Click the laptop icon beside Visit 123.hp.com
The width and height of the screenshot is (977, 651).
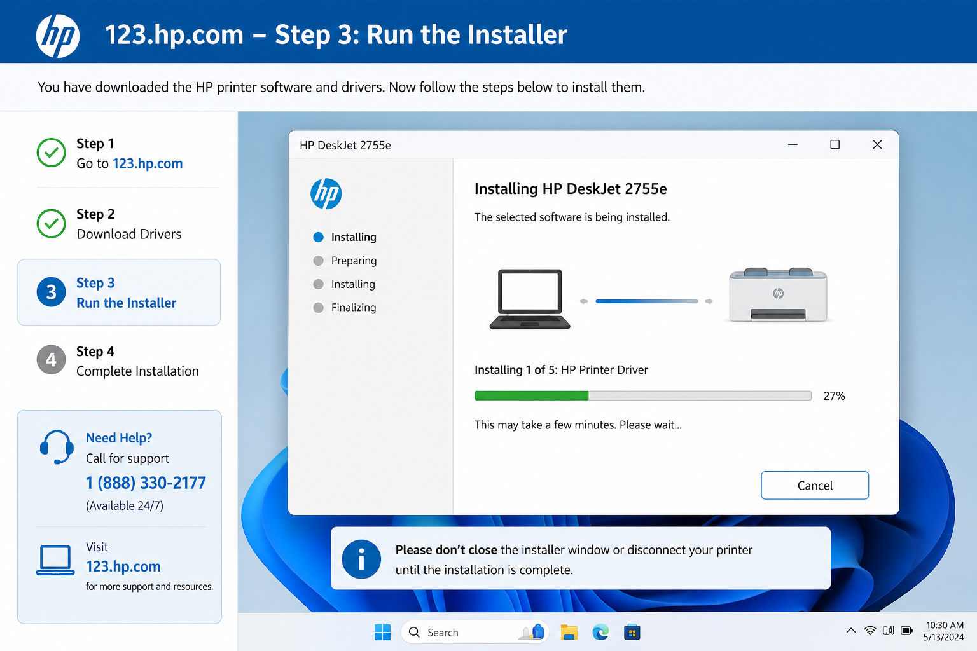(x=55, y=560)
